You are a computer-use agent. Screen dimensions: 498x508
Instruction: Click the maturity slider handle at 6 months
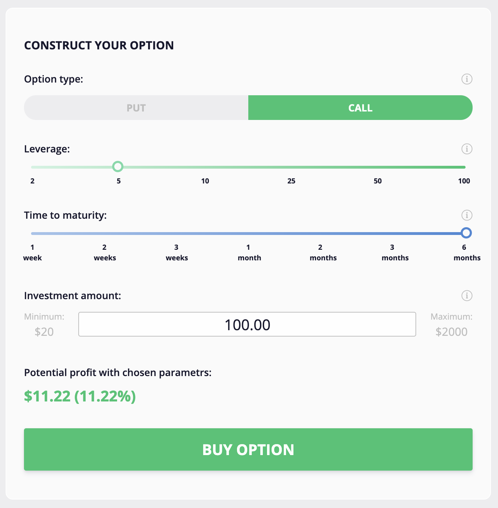466,233
